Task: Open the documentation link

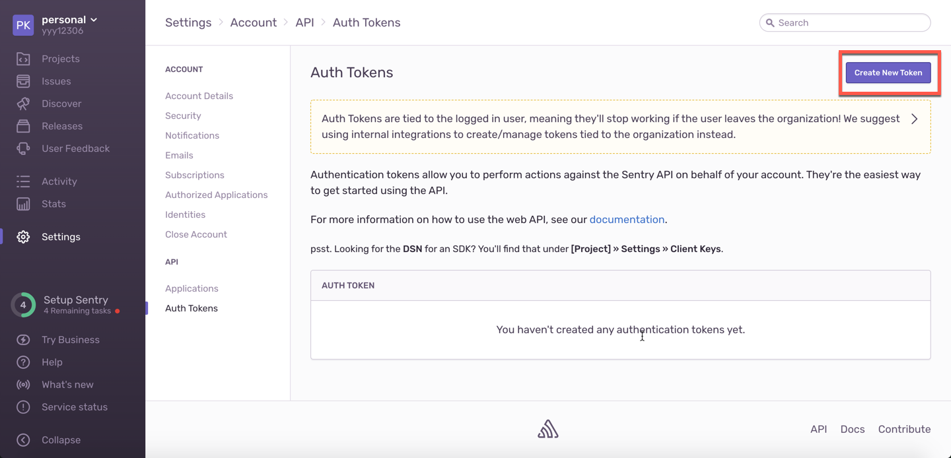Action: (x=627, y=220)
